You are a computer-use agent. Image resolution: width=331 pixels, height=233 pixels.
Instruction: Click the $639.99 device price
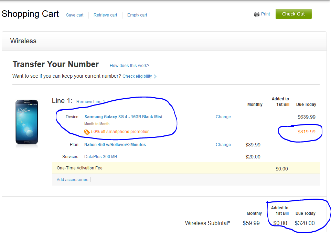pos(307,117)
